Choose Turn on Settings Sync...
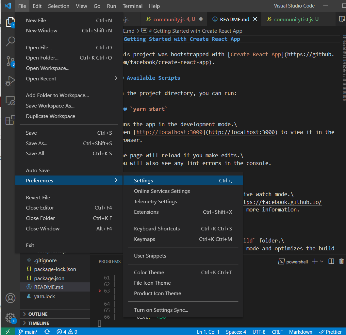Image resolution: width=346 pixels, height=335 pixels. point(183,310)
